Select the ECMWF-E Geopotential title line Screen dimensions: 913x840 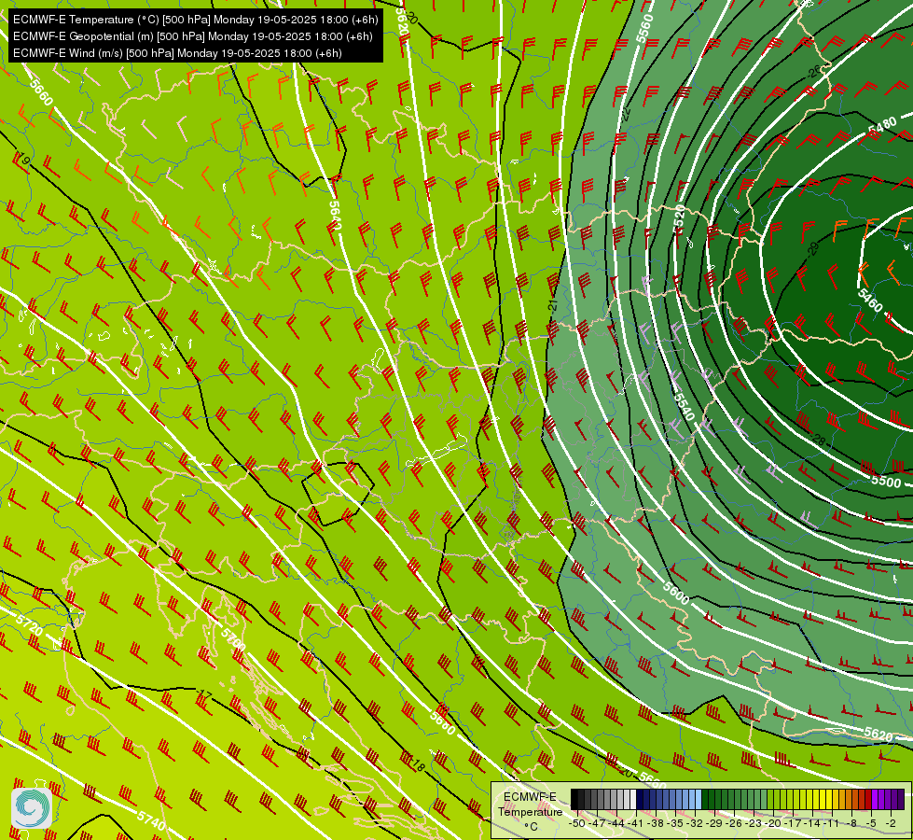pyautogui.click(x=193, y=36)
